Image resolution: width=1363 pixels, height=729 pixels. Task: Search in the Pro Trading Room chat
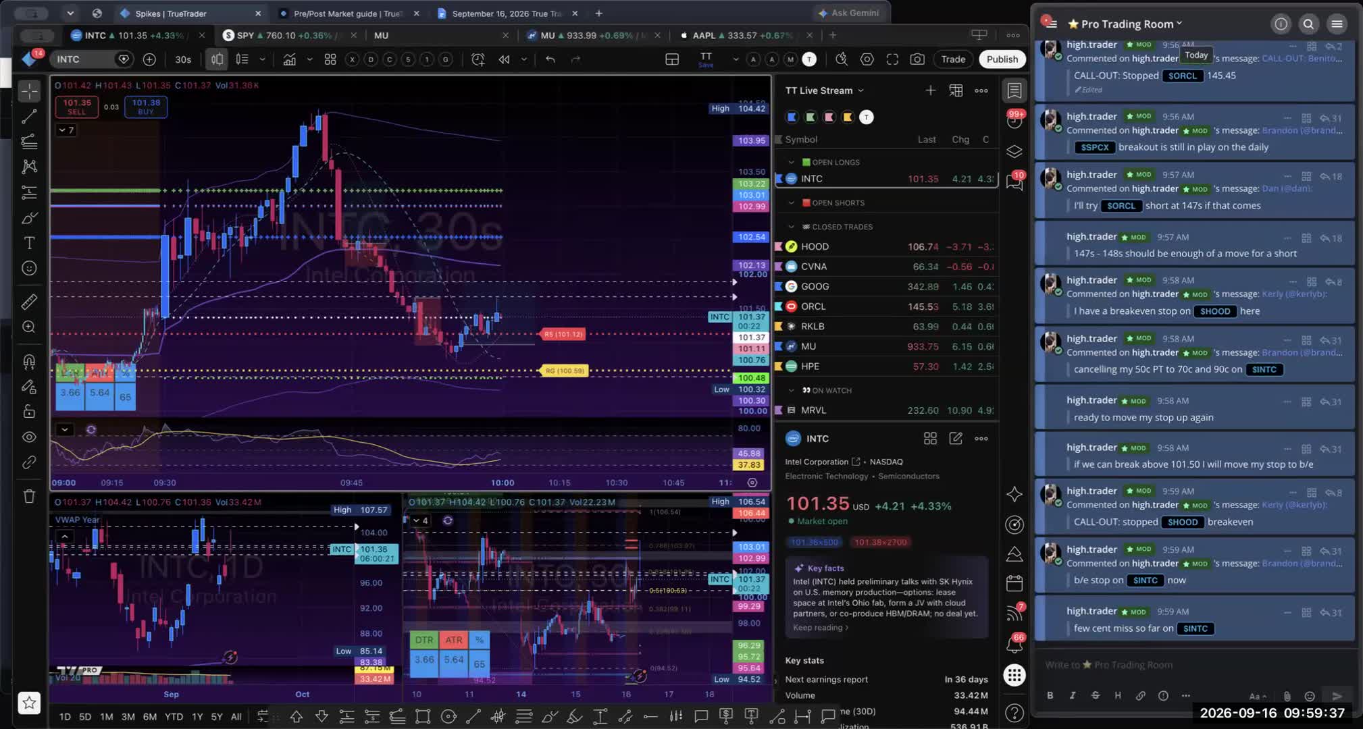(1308, 24)
